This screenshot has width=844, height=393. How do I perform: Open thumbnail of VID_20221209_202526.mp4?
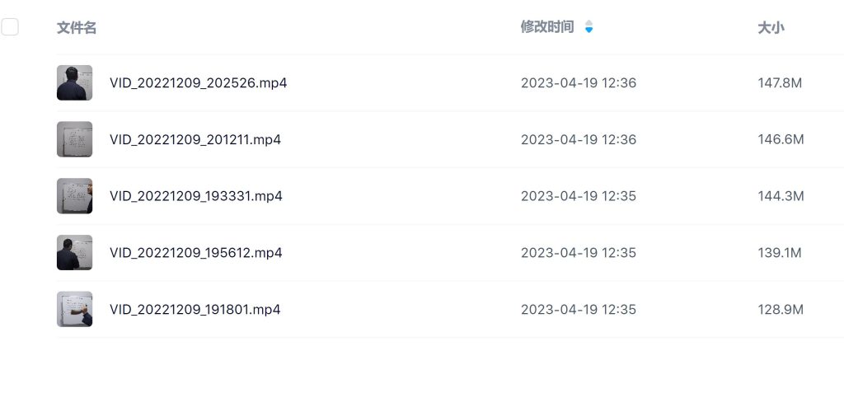tap(74, 83)
